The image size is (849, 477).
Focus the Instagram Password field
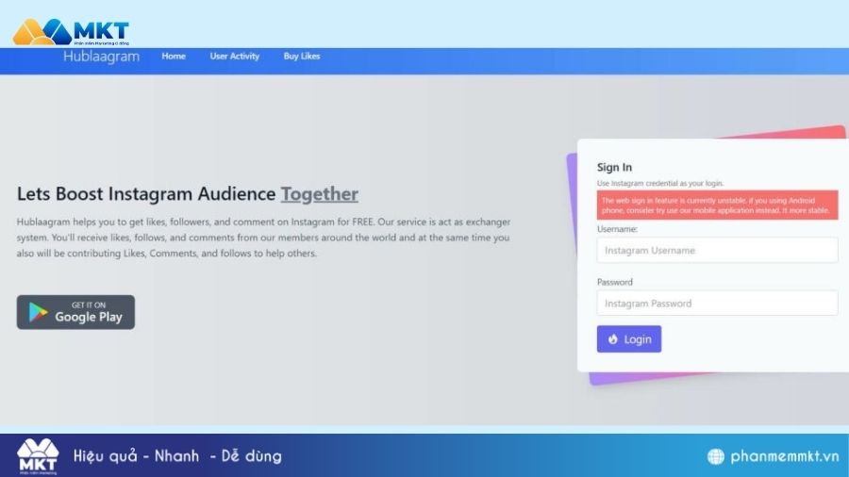pos(718,304)
